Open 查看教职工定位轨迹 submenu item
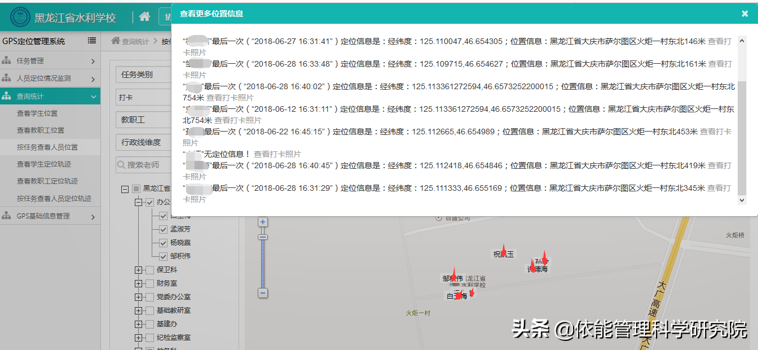This screenshot has width=758, height=350. click(50, 181)
